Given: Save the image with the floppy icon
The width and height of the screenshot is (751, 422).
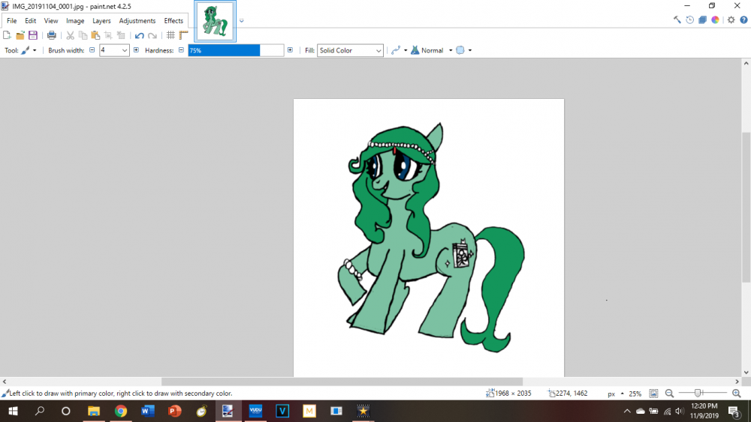Looking at the screenshot, I should pos(32,35).
